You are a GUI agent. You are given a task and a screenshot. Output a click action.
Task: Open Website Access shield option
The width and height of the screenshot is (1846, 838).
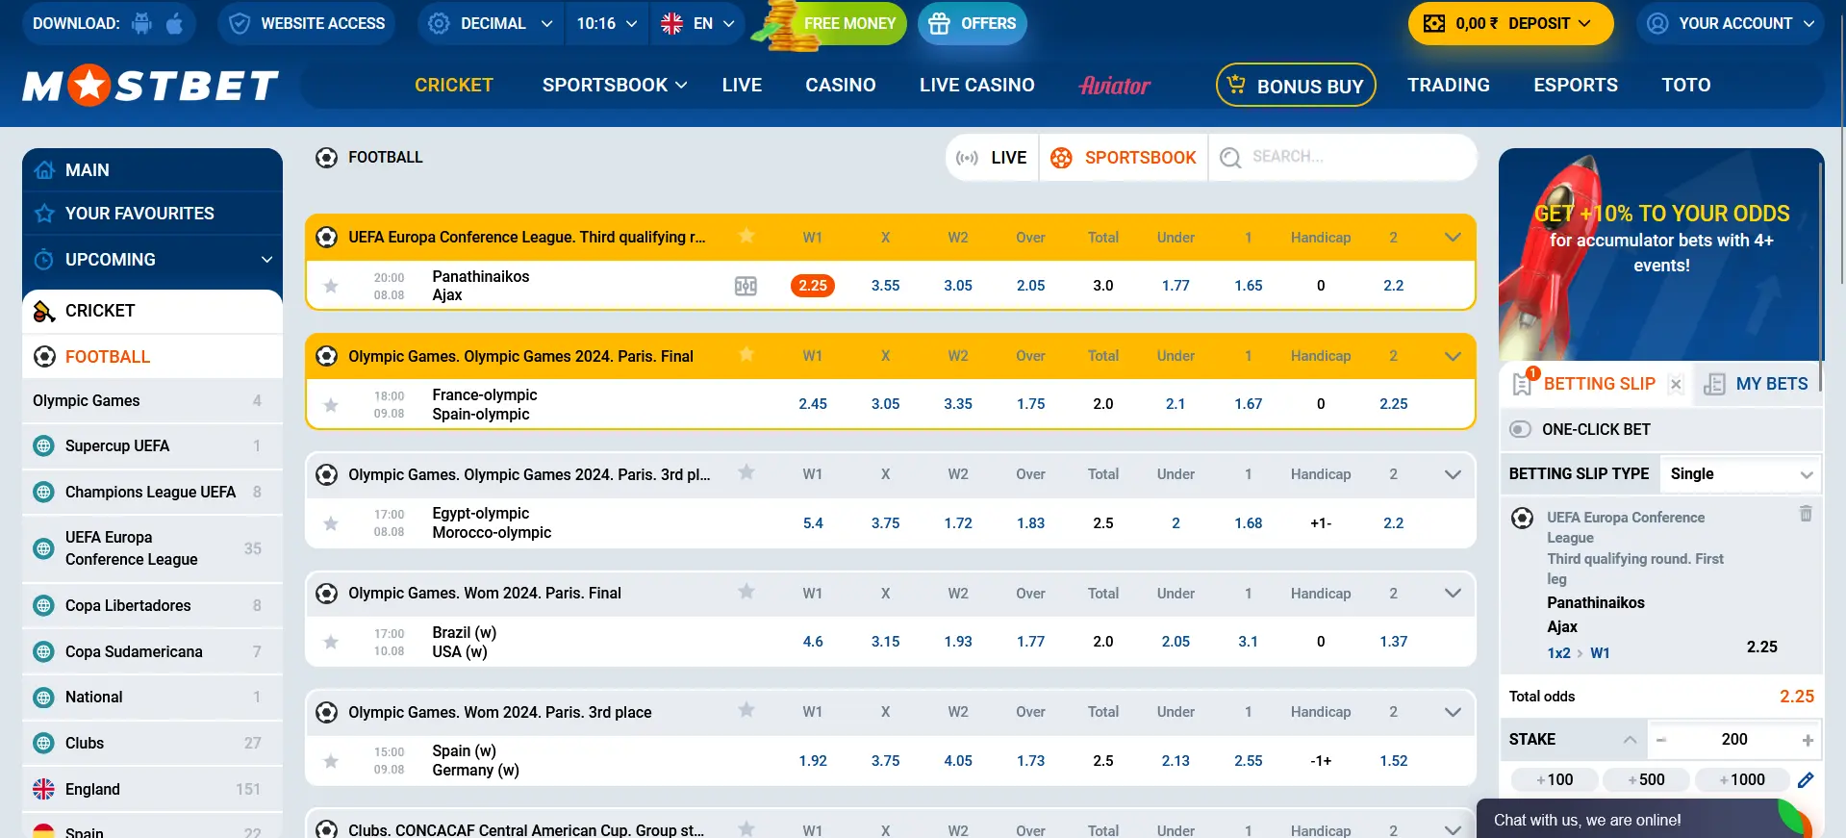click(x=308, y=23)
